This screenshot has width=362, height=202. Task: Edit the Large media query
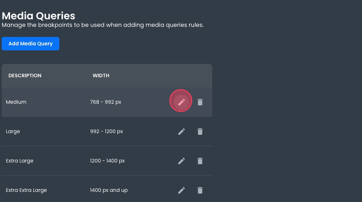pyautogui.click(x=181, y=131)
